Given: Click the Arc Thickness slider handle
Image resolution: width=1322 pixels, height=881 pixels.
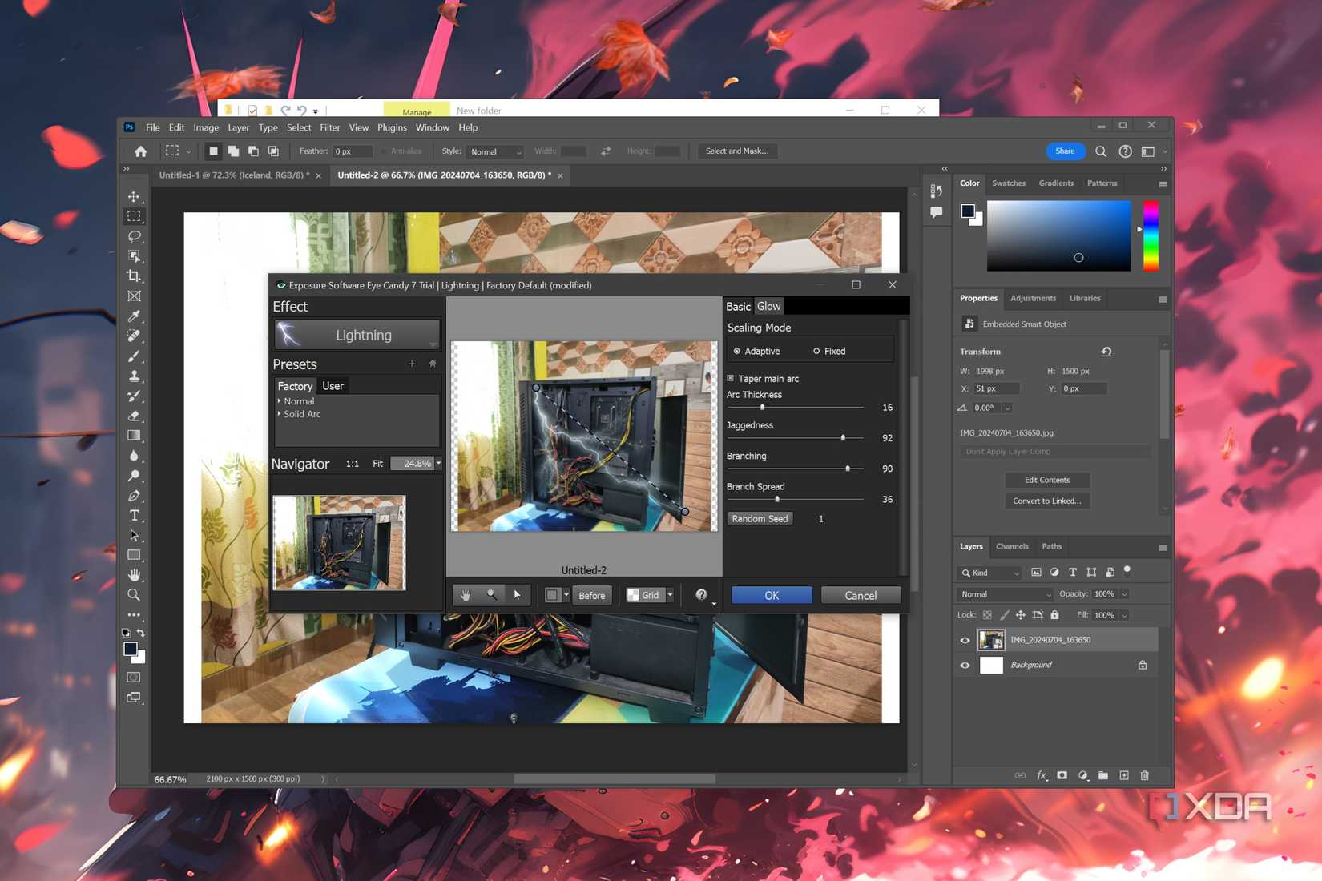Looking at the screenshot, I should [762, 408].
